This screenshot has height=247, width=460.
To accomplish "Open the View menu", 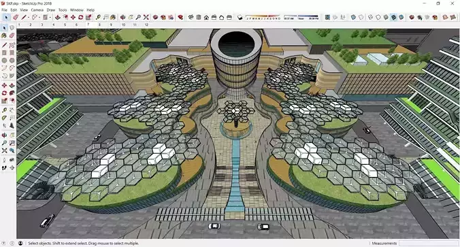I will 24,10.
